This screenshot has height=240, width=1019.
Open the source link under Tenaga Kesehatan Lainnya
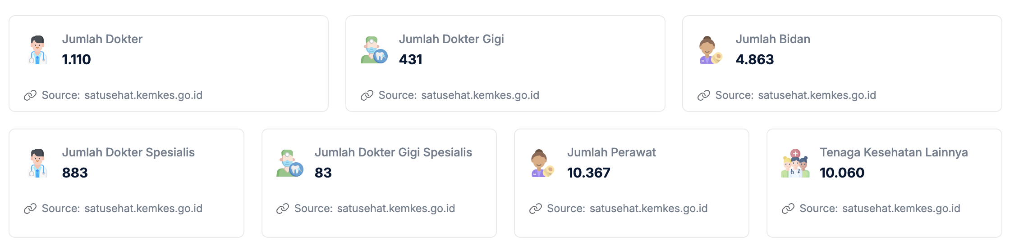[901, 209]
